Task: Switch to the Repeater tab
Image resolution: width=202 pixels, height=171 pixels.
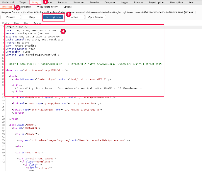Action: point(63,3)
